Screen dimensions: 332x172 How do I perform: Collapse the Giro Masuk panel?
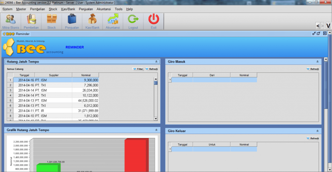[x=317, y=62]
